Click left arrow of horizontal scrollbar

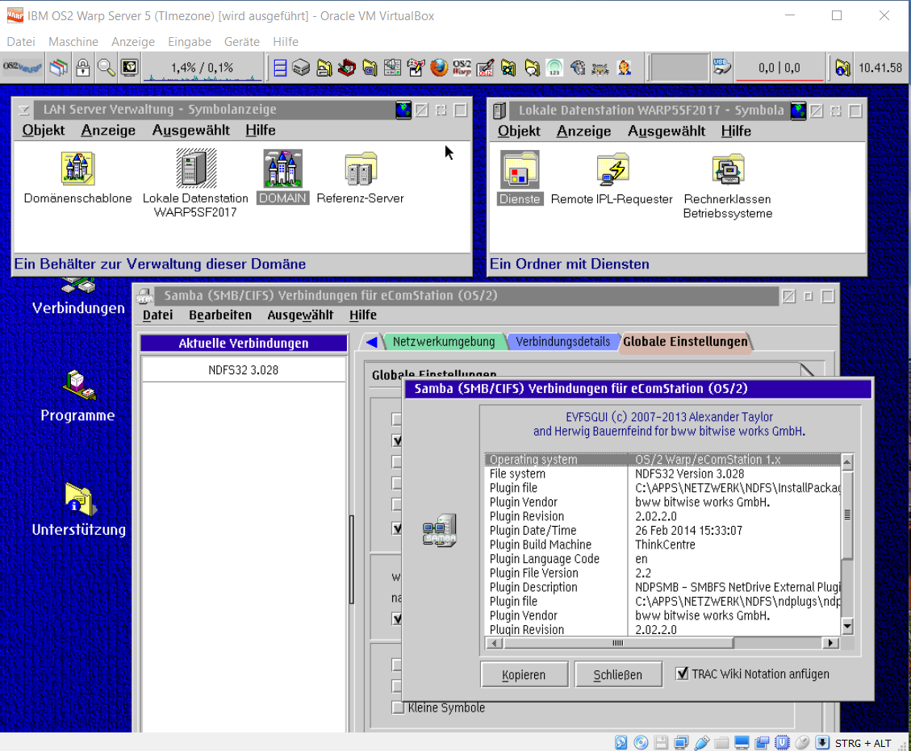495,643
